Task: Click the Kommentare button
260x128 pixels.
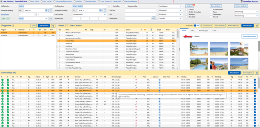Action: 207,26
